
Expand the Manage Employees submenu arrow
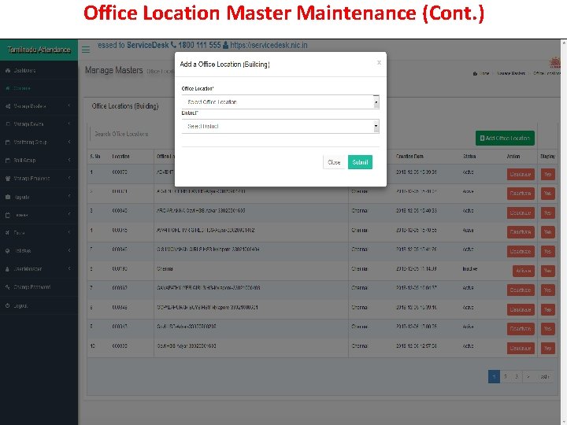tap(69, 178)
